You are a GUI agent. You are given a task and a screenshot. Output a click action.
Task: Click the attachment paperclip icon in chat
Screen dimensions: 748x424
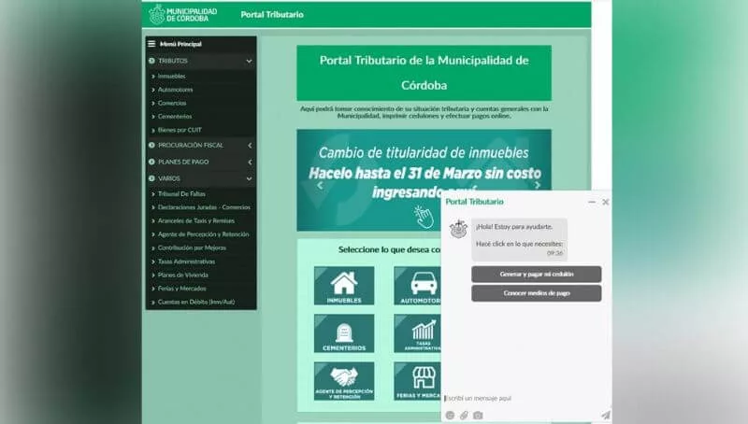point(464,415)
